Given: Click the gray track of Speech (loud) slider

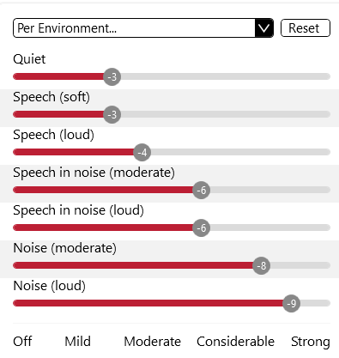Looking at the screenshot, I should click(240, 152).
